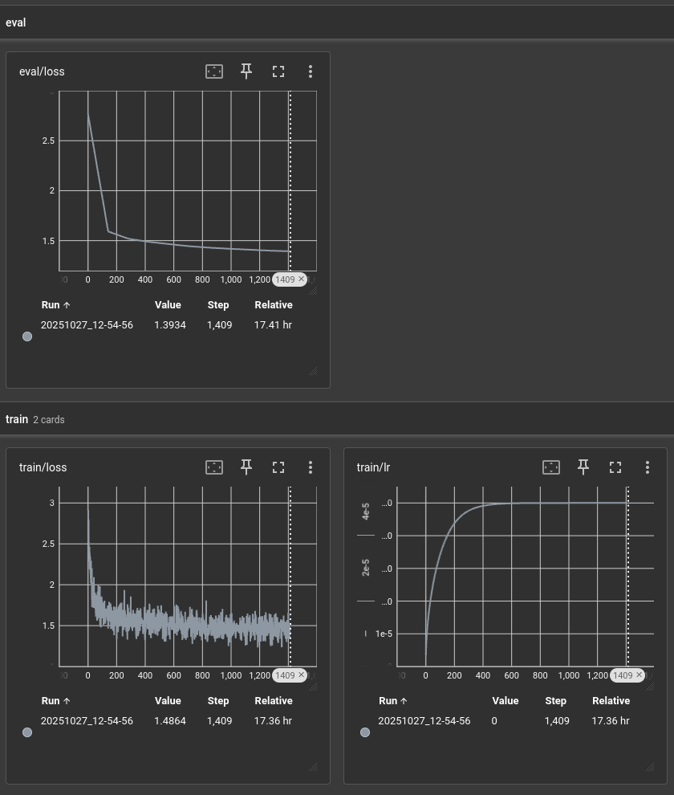Screen dimensions: 674x795
Task: Collapse the eval section header
Action: point(16,22)
